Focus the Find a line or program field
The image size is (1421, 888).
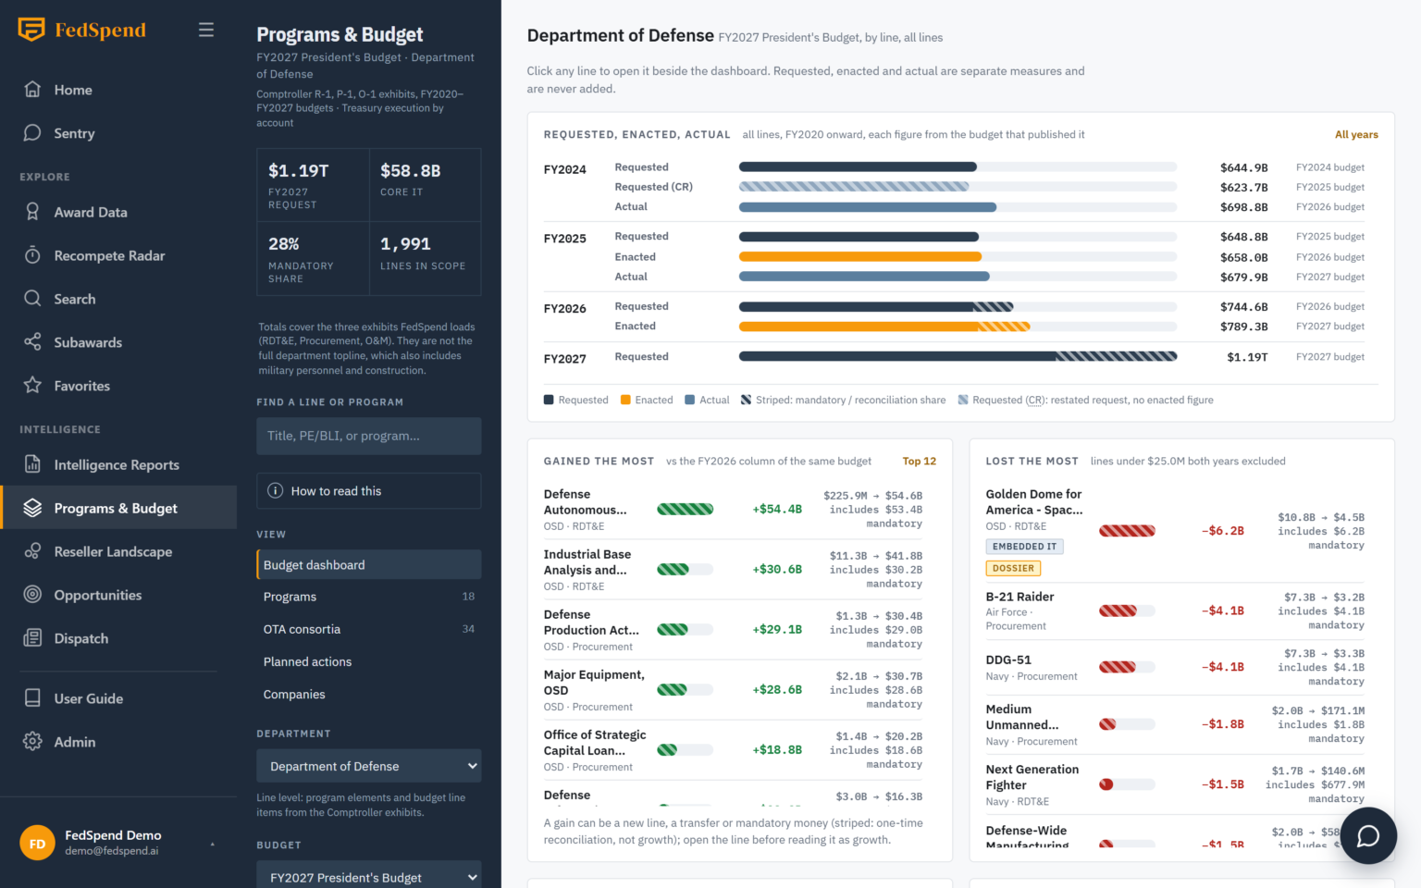pos(369,436)
